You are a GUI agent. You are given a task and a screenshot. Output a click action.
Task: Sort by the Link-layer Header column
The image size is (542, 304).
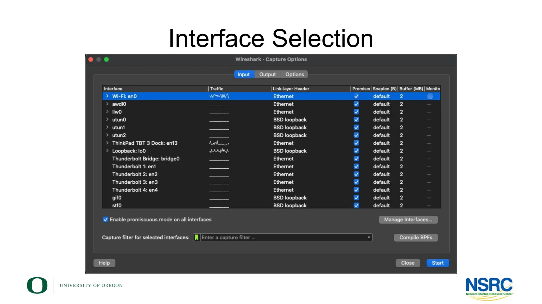click(311, 89)
